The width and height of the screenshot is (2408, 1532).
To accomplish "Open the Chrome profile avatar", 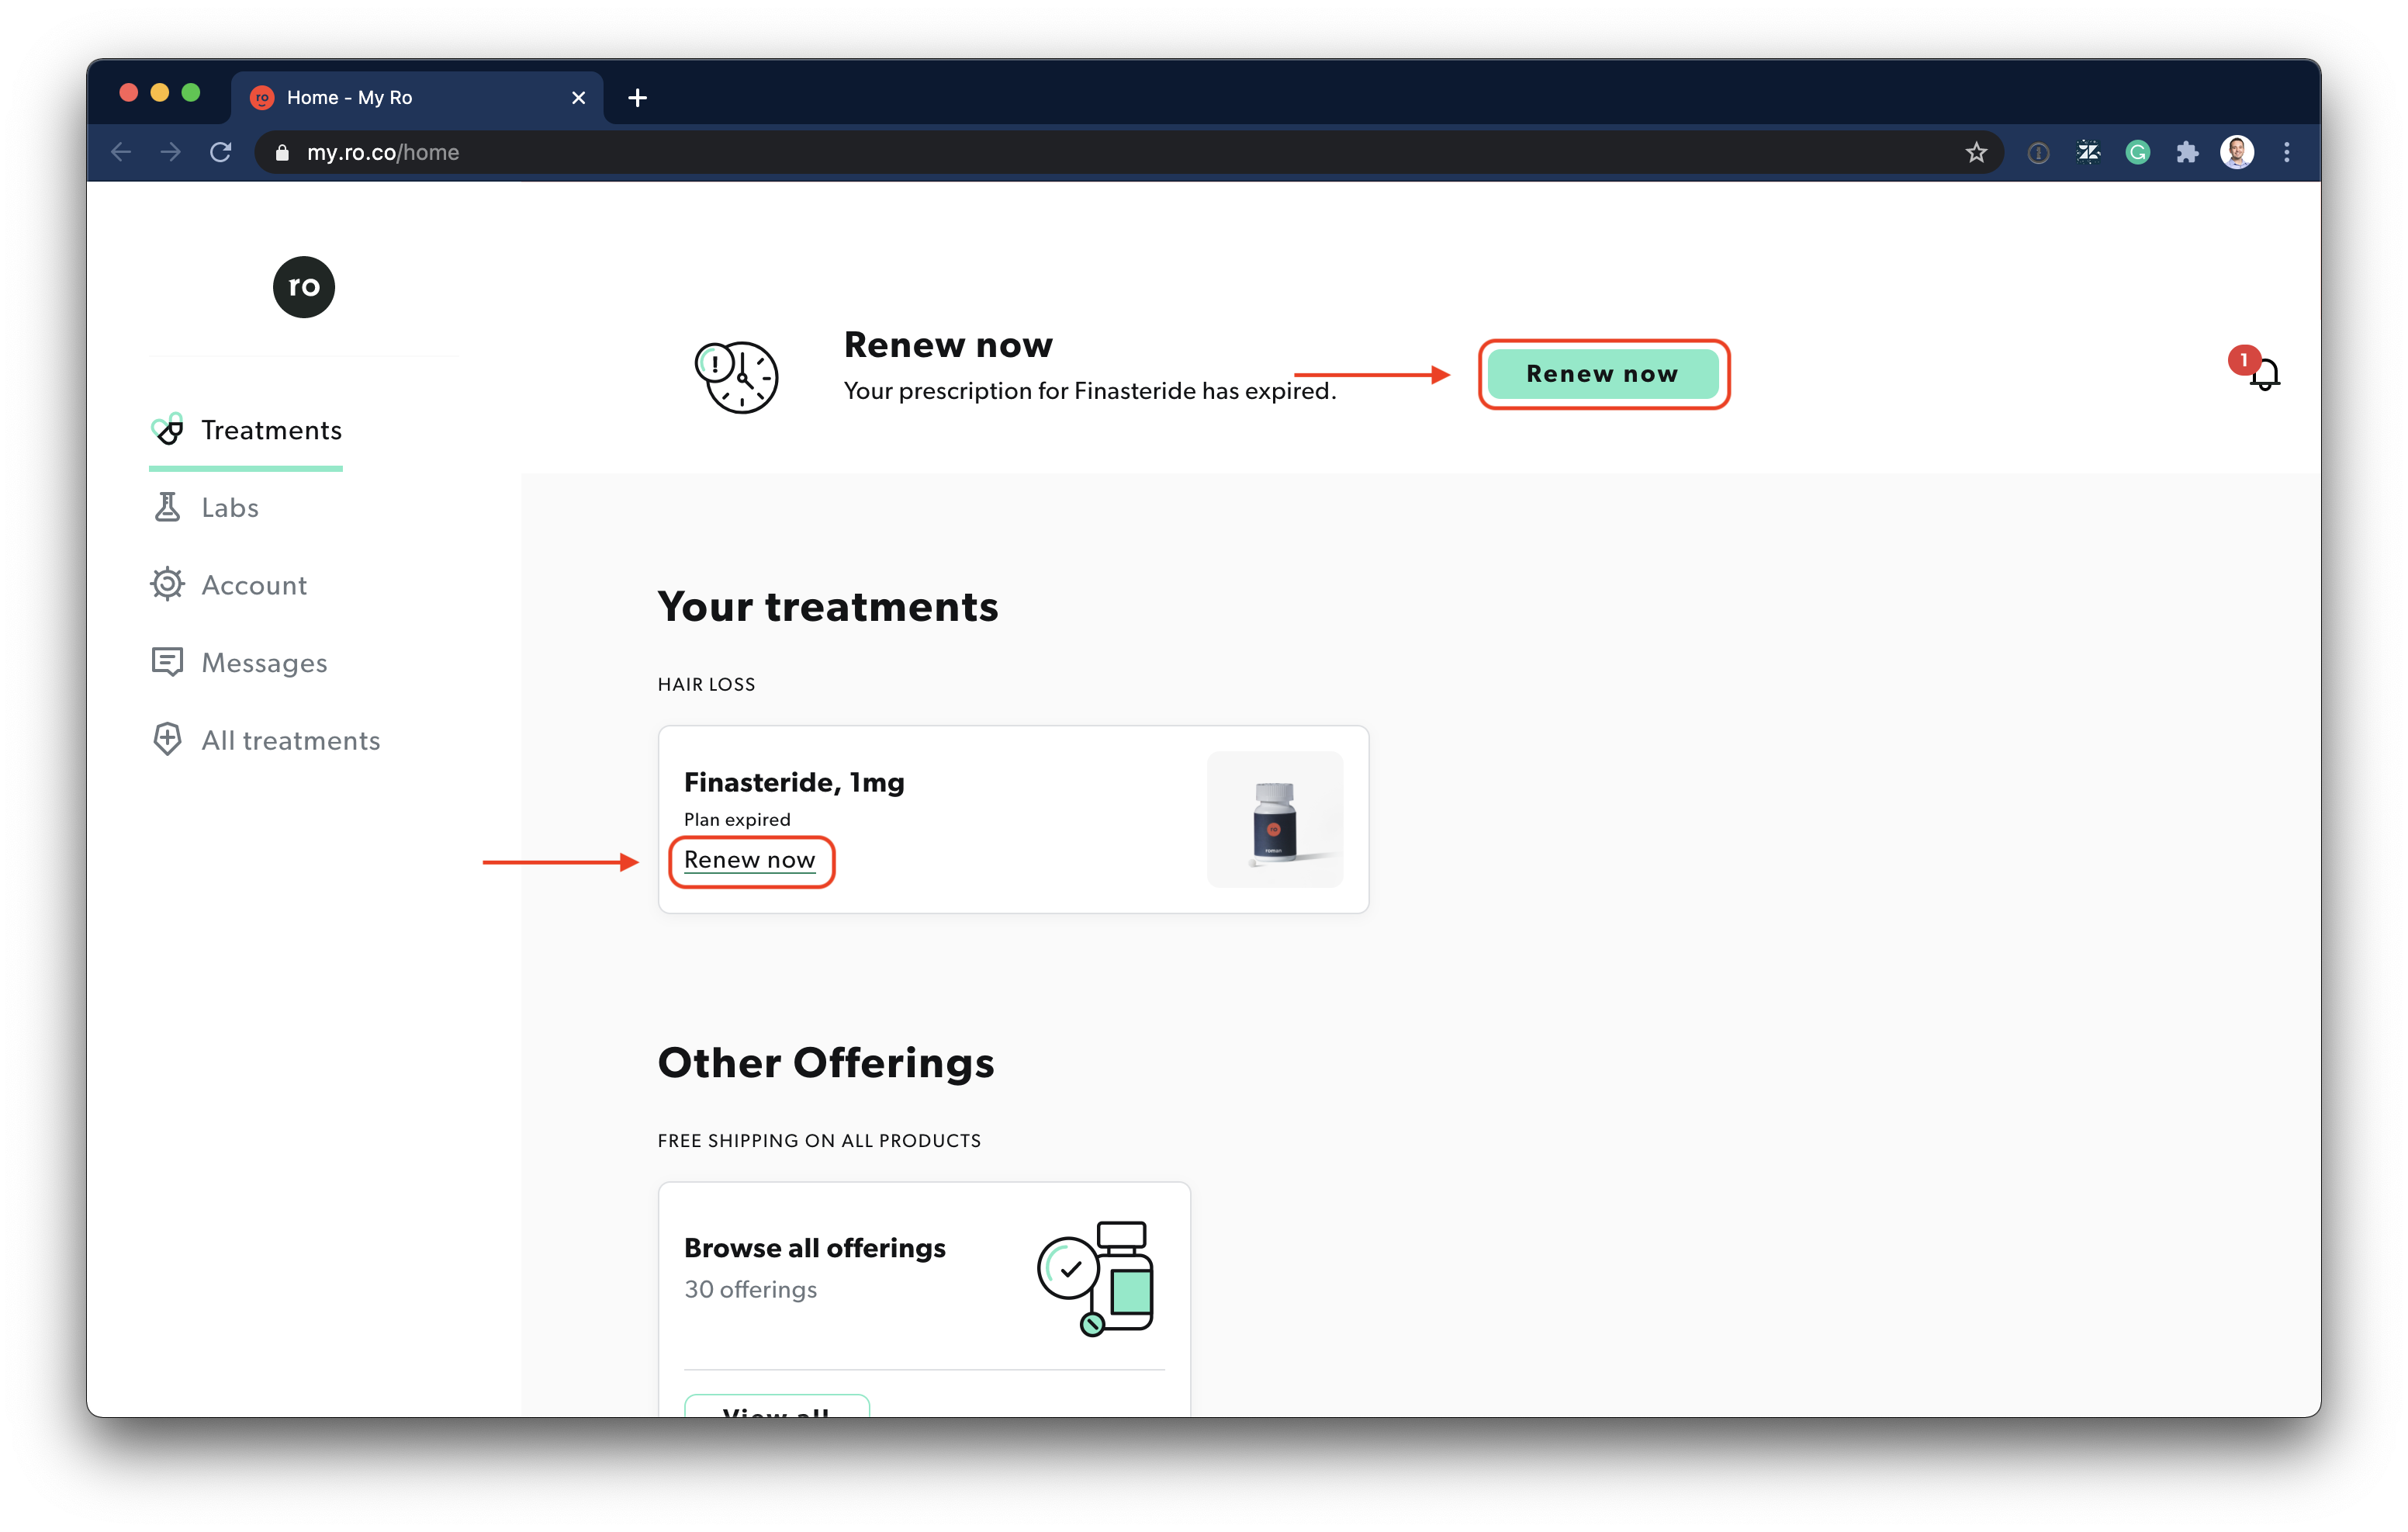I will point(2237,152).
